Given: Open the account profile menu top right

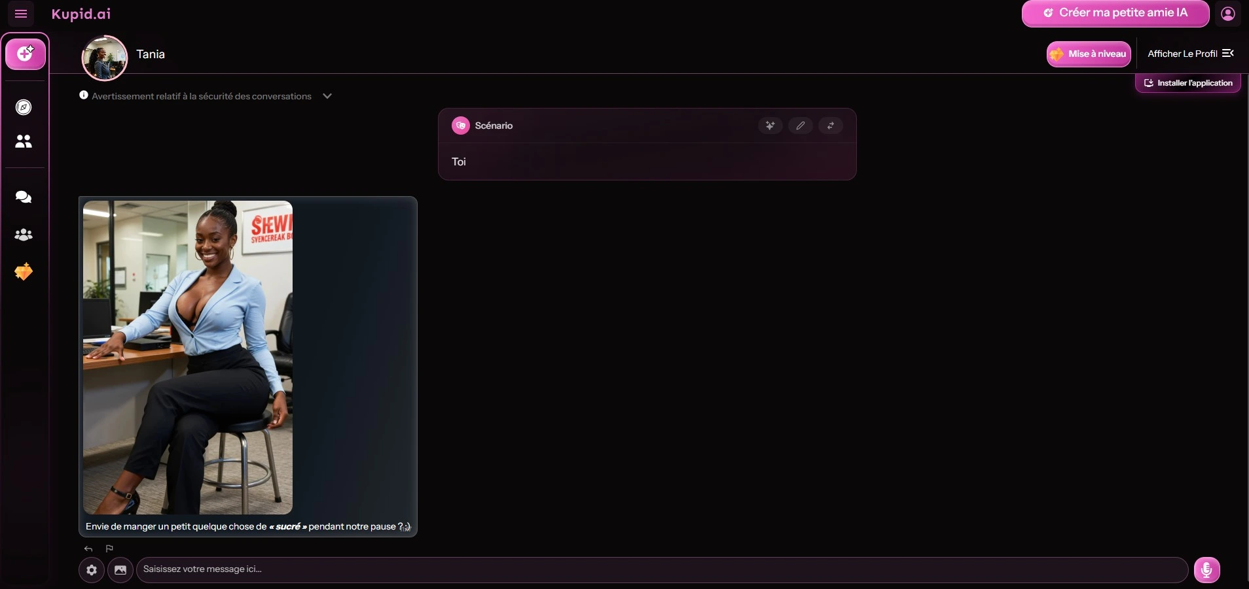Looking at the screenshot, I should [1229, 14].
